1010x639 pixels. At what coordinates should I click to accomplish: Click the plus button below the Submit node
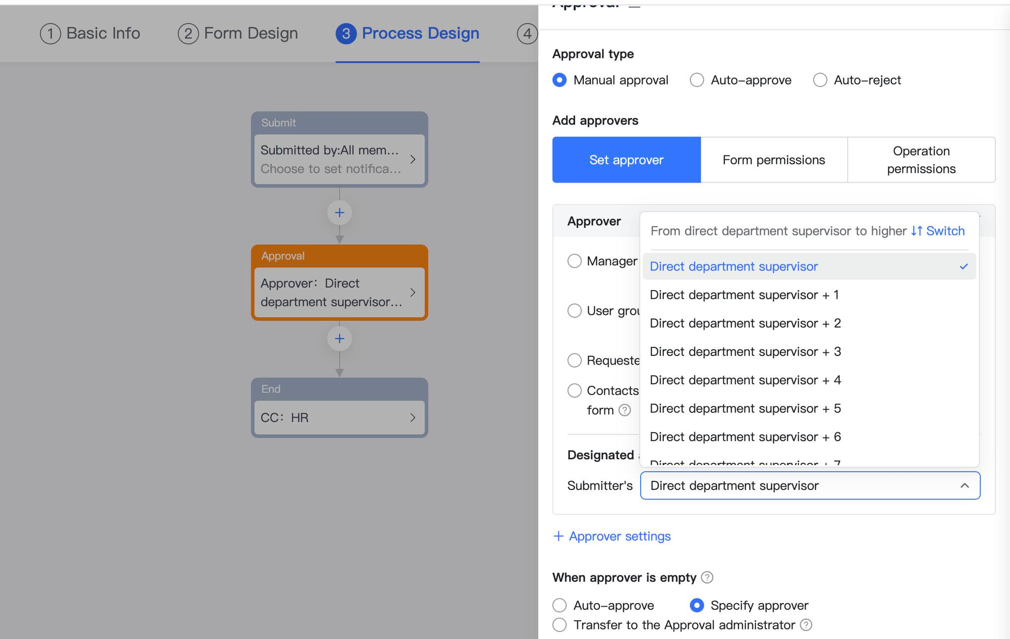click(339, 213)
